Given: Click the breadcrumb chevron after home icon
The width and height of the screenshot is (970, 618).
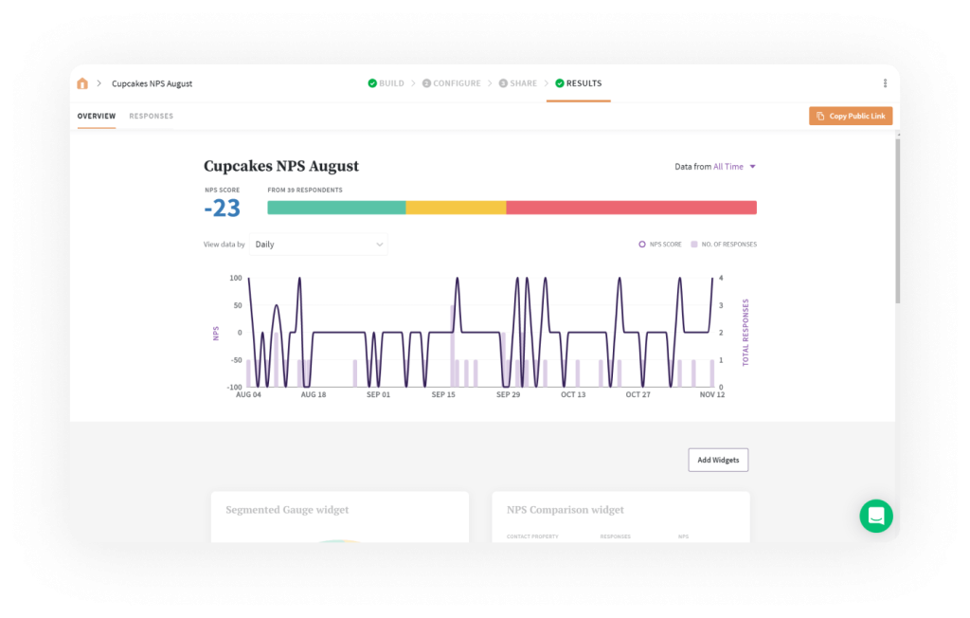Looking at the screenshot, I should (x=99, y=83).
